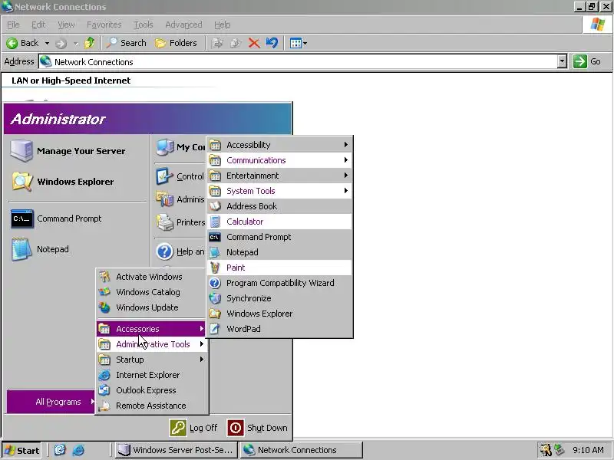Click the Windows Explorer pinned icon
Image resolution: width=614 pixels, height=460 pixels.
point(21,182)
